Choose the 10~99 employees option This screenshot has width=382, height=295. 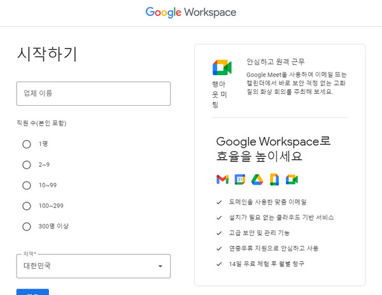coord(27,185)
